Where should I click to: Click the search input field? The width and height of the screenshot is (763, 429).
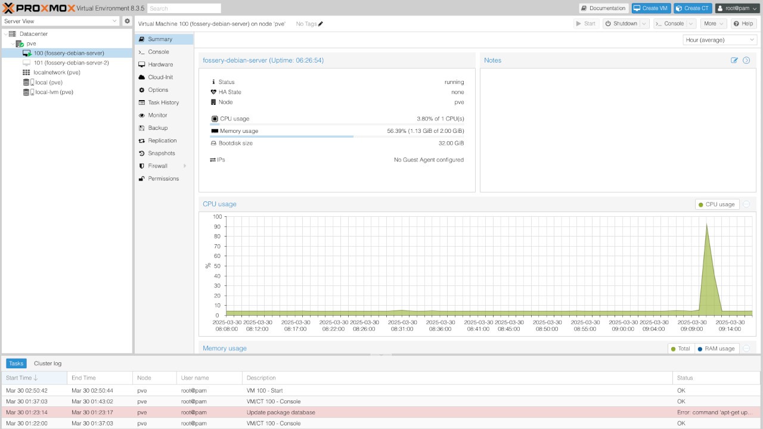[x=184, y=8]
